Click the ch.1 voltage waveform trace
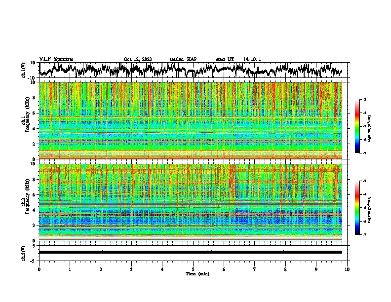391x302 pixels. point(191,70)
